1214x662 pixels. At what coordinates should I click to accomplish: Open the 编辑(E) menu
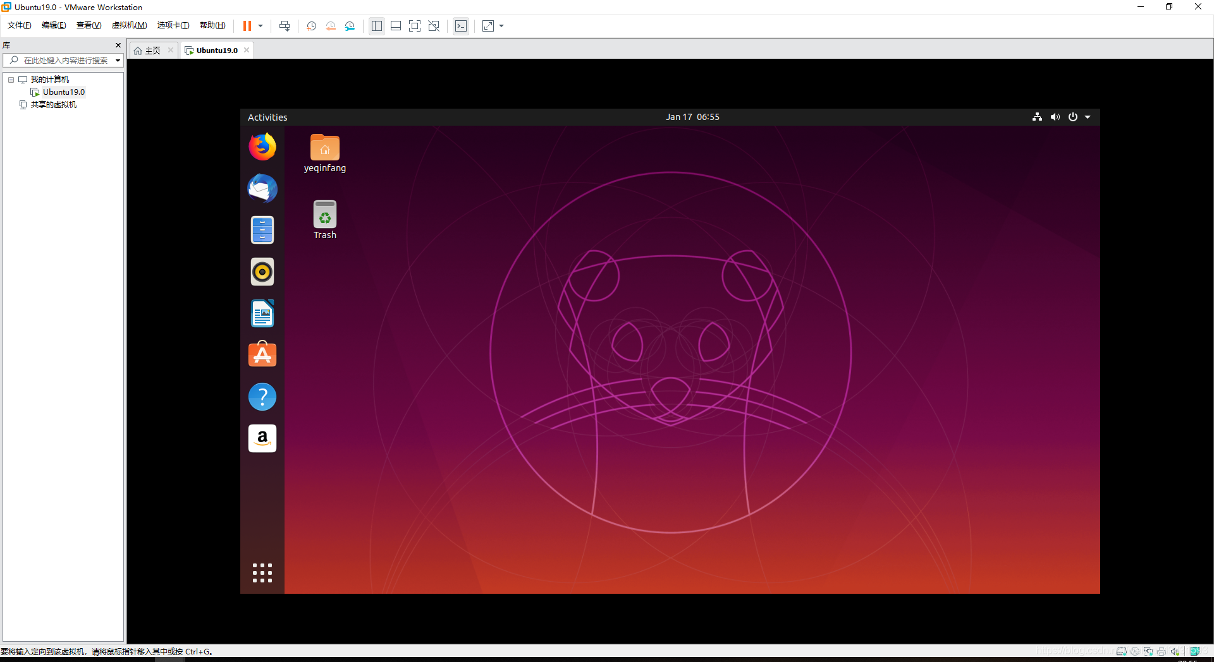[54, 25]
